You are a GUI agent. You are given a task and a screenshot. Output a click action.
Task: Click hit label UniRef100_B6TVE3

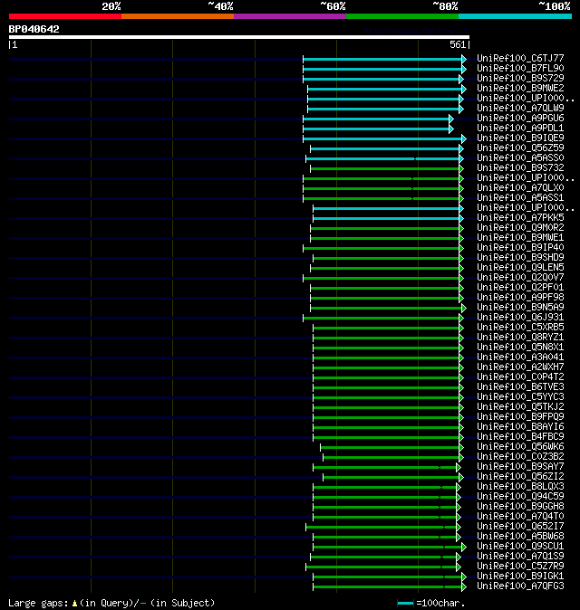520,387
